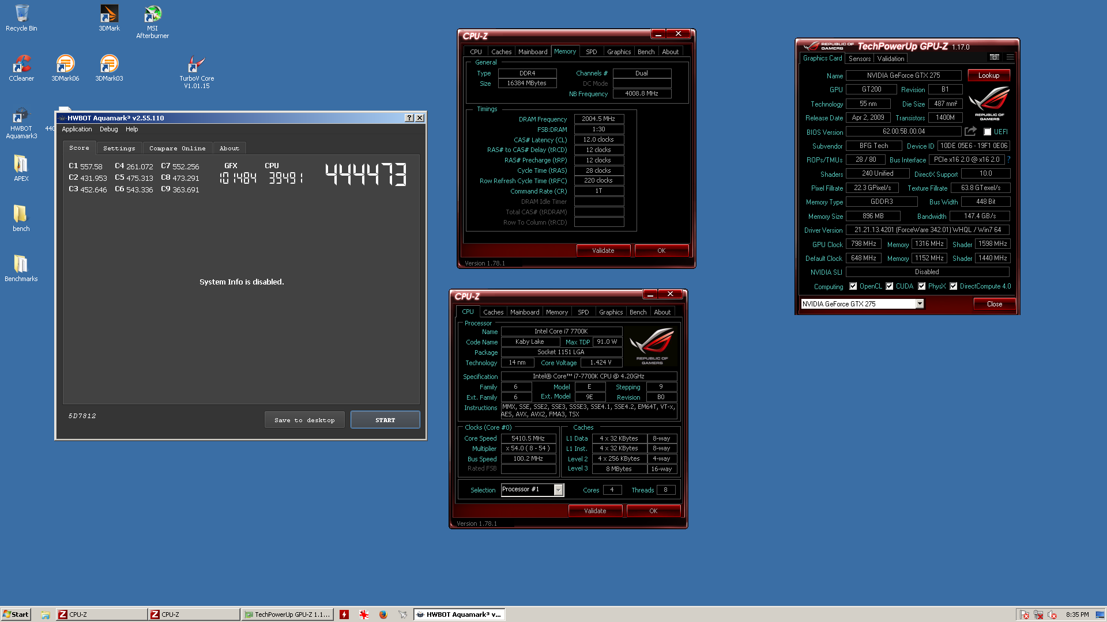This screenshot has height=622, width=1107.
Task: Click the Core Speed value 5410.5 MHz
Action: click(528, 438)
